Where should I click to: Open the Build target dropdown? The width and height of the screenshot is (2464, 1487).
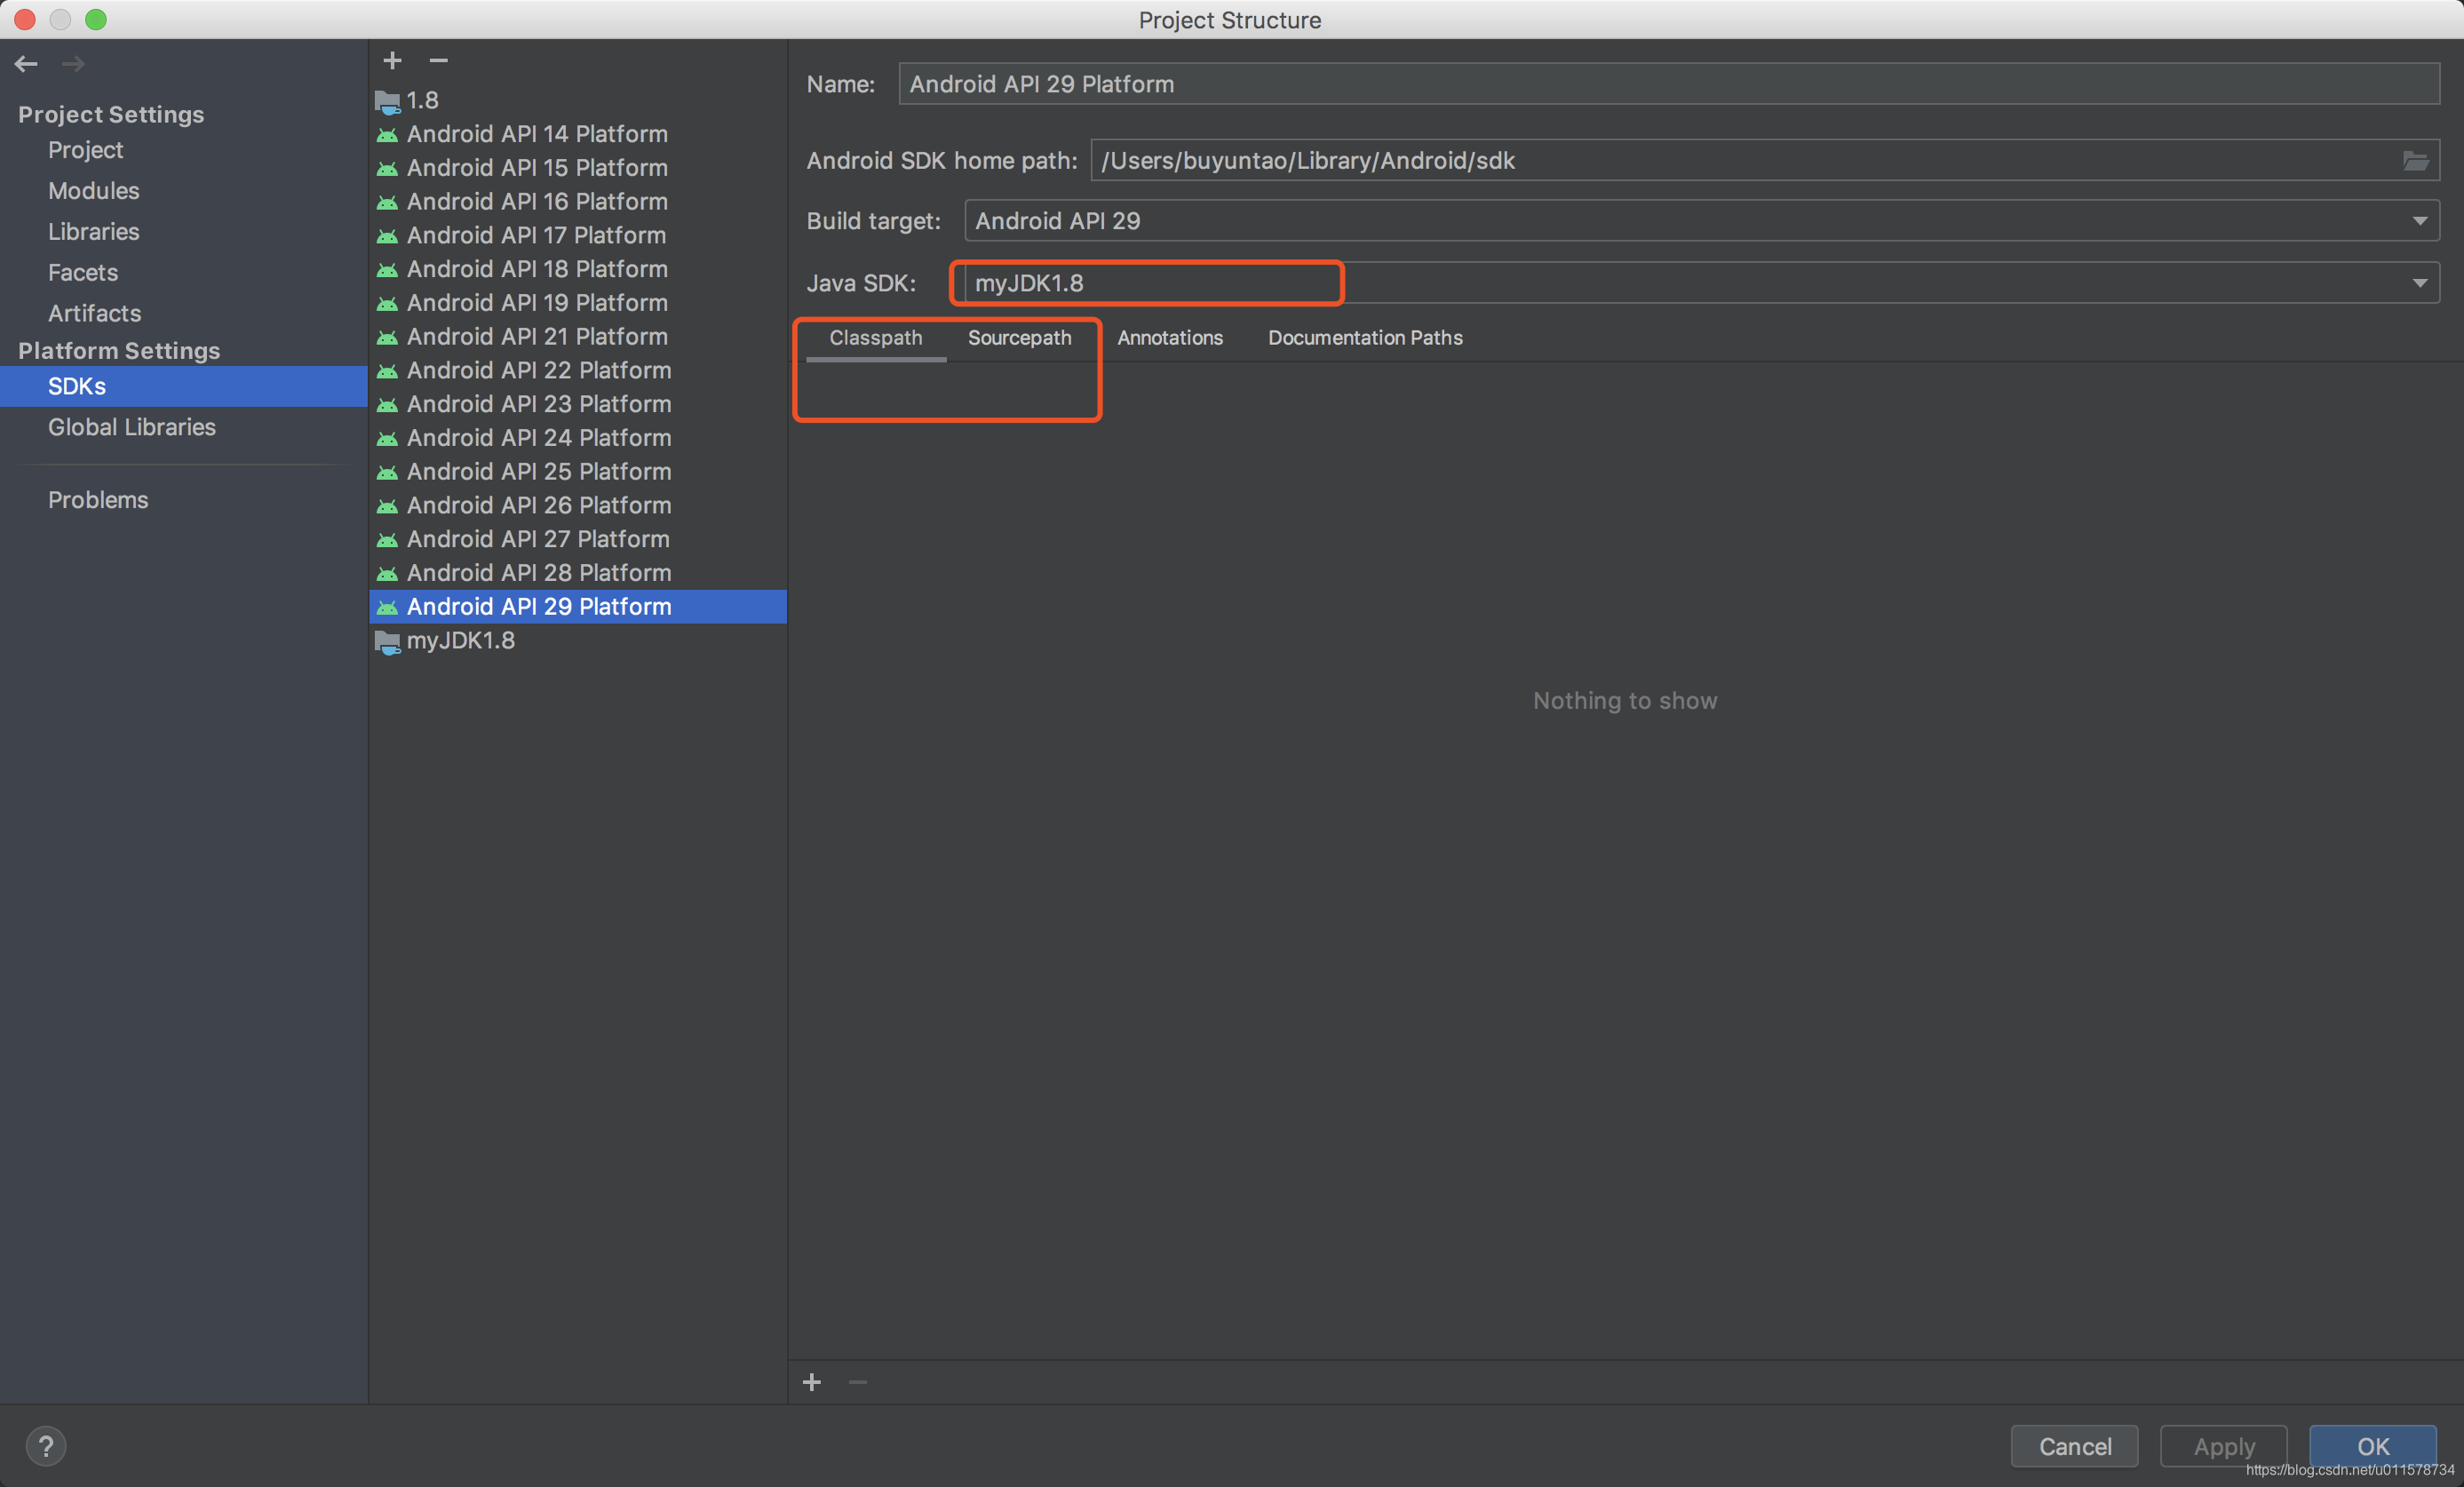coord(1702,221)
